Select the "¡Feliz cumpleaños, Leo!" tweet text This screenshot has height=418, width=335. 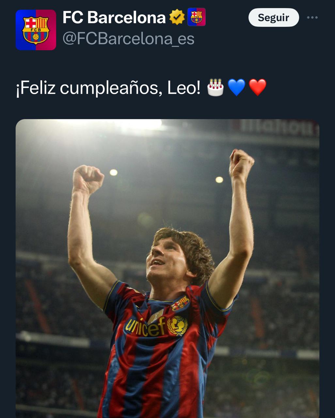pyautogui.click(x=108, y=88)
